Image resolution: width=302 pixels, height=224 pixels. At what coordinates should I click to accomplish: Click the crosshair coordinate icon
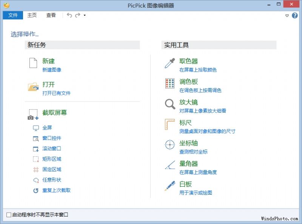(x=169, y=145)
